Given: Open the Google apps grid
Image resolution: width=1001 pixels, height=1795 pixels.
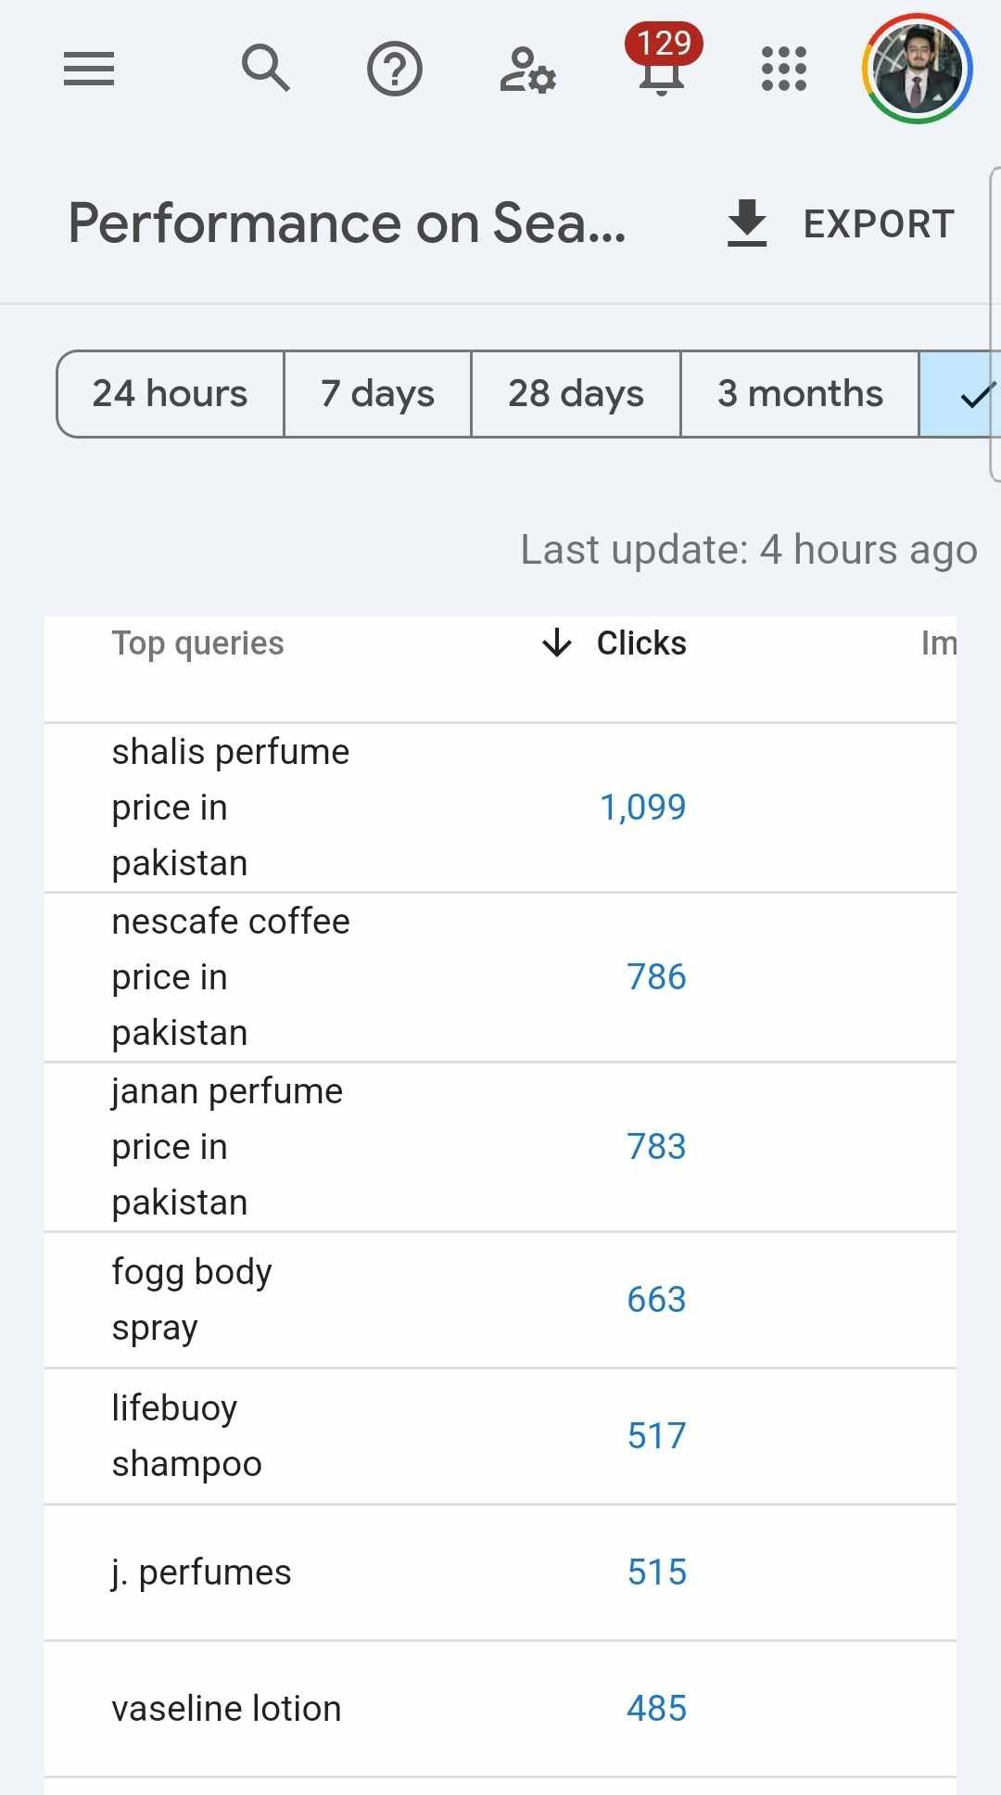Looking at the screenshot, I should 784,69.
